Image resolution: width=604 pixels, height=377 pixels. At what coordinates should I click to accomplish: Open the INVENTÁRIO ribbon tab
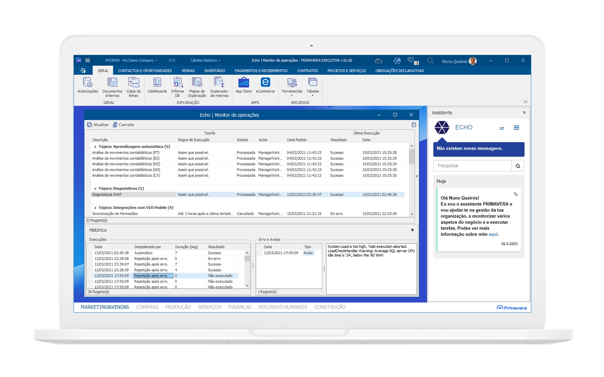[215, 71]
